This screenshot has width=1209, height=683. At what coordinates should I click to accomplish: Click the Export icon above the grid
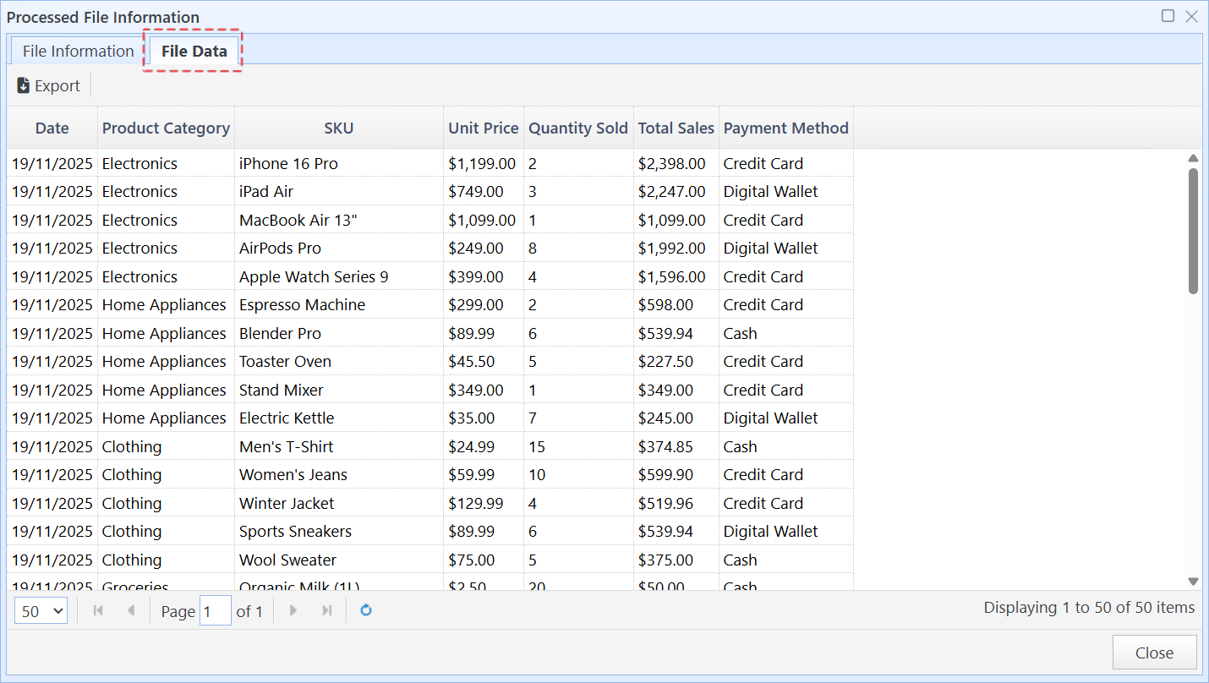click(46, 85)
